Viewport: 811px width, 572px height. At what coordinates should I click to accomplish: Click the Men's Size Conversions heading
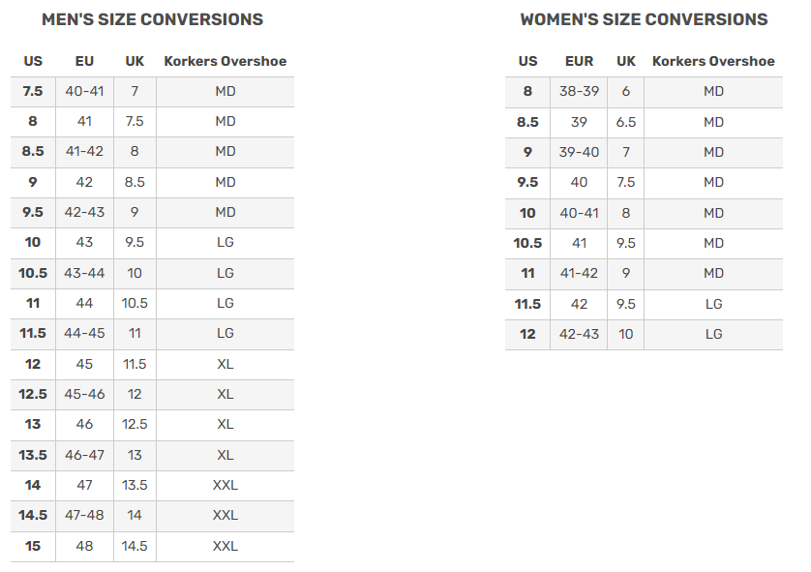tap(152, 19)
